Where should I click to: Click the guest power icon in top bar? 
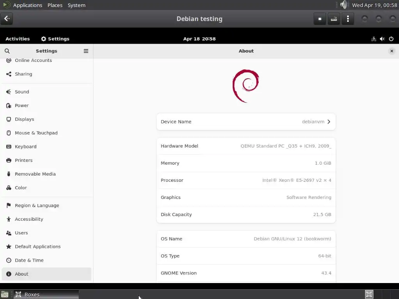(x=391, y=39)
